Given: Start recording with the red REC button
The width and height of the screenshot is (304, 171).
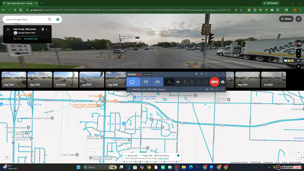Looking at the screenshot, I should (214, 82).
